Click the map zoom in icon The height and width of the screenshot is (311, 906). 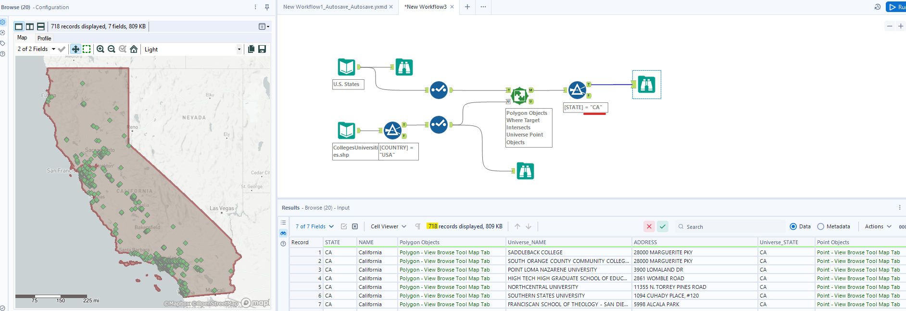[x=100, y=49]
